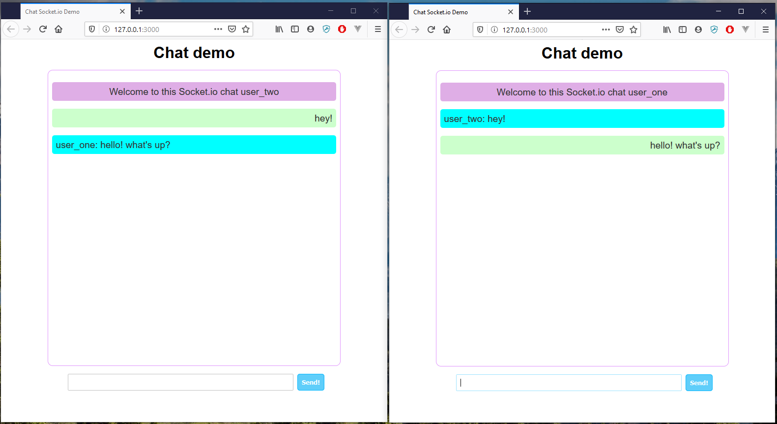Viewport: 777px width, 424px height.
Task: Open Firefox account icon in right window
Action: pos(698,30)
